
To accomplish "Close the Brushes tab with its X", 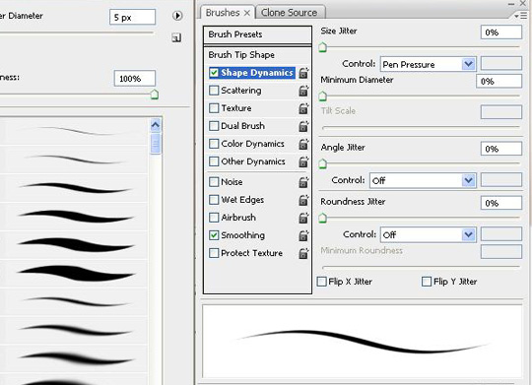I will 247,13.
